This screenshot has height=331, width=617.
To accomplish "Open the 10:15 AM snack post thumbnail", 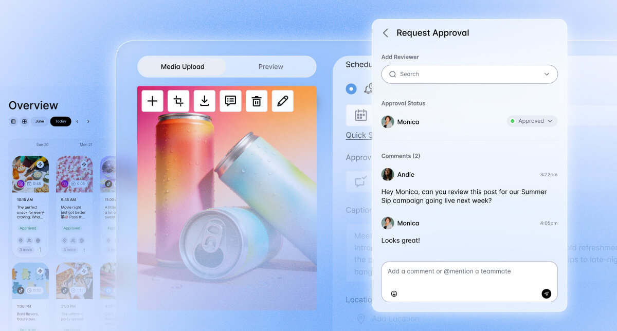I will click(30, 174).
